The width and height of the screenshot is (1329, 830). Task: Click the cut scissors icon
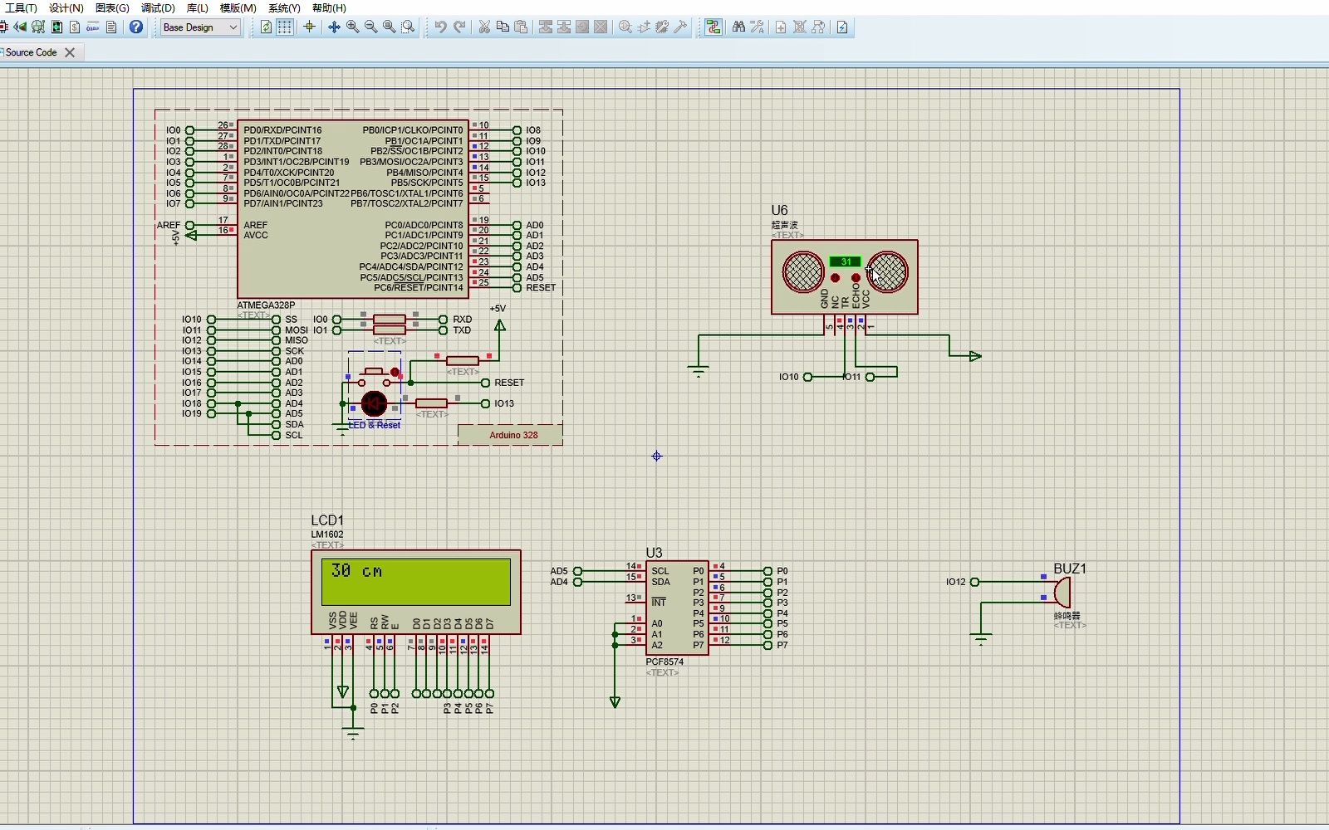pyautogui.click(x=484, y=27)
